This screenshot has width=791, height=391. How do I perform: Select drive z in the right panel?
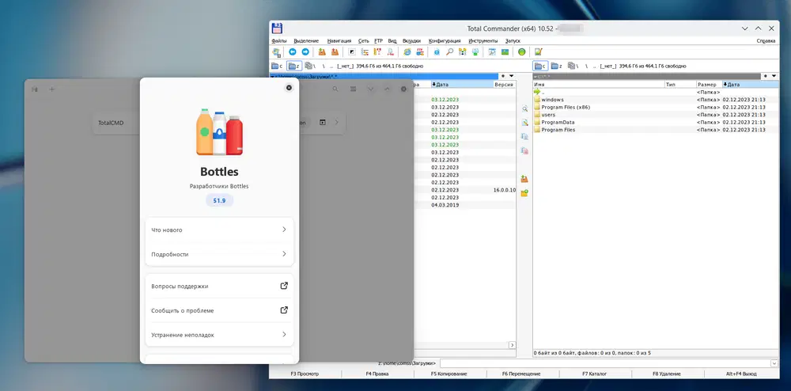[556, 66]
